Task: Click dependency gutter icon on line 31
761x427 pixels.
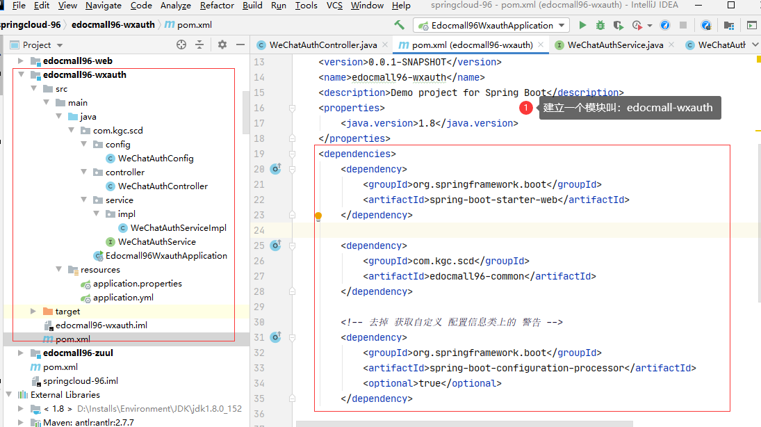Action: click(x=276, y=337)
